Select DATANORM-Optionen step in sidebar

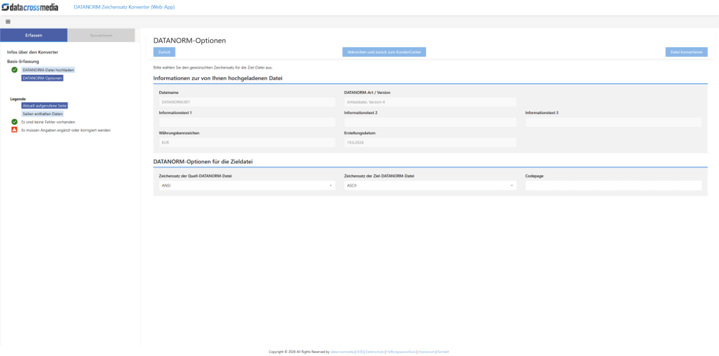coord(42,78)
